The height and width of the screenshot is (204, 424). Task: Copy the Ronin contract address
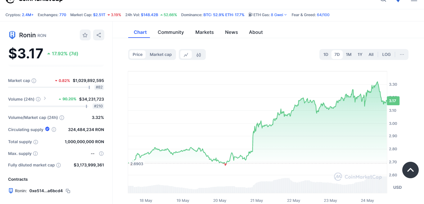68,191
